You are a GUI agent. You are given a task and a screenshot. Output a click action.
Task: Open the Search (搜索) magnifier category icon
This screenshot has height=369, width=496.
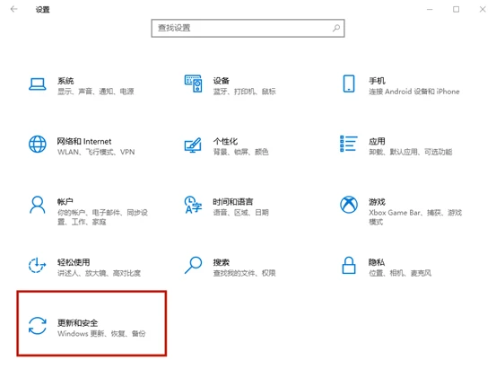pos(193,265)
